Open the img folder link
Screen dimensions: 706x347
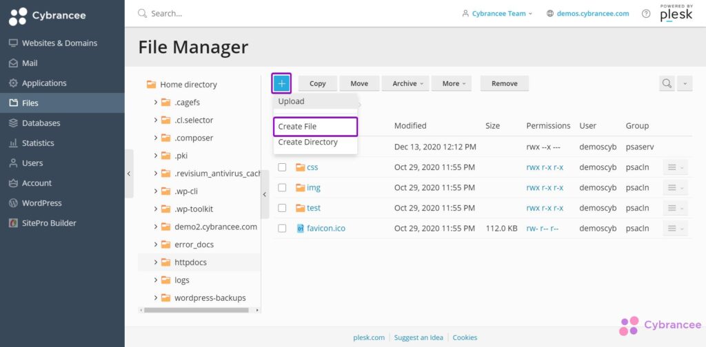tap(314, 187)
